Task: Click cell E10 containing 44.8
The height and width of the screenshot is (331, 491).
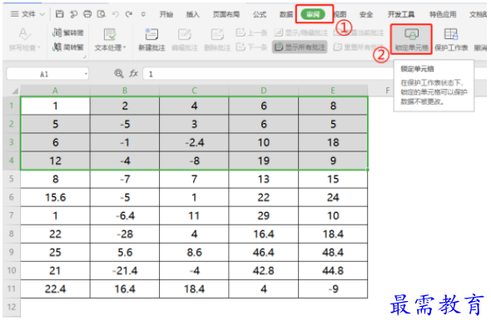Action: click(x=333, y=270)
